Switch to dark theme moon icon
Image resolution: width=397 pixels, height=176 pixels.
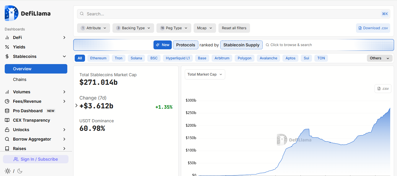20,171
